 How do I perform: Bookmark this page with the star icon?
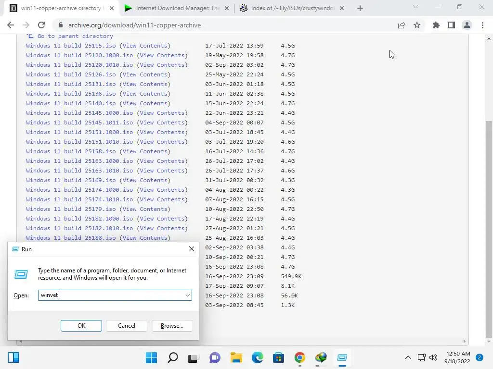tap(417, 25)
